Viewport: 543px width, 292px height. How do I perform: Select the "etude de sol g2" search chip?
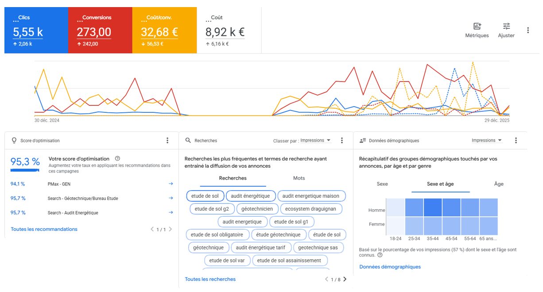click(x=212, y=209)
